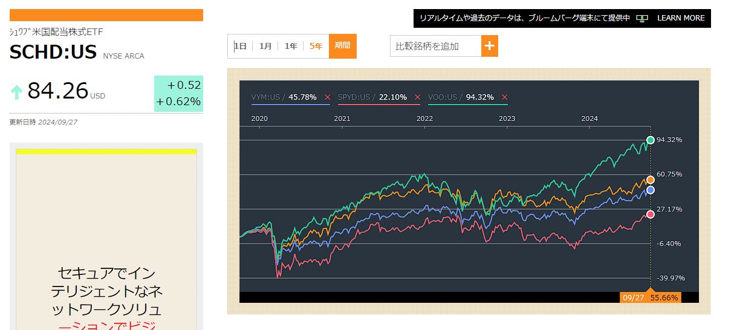Image resolution: width=734 pixels, height=330 pixels.
Task: Click the 2020 year axis label
Action: pos(259,118)
